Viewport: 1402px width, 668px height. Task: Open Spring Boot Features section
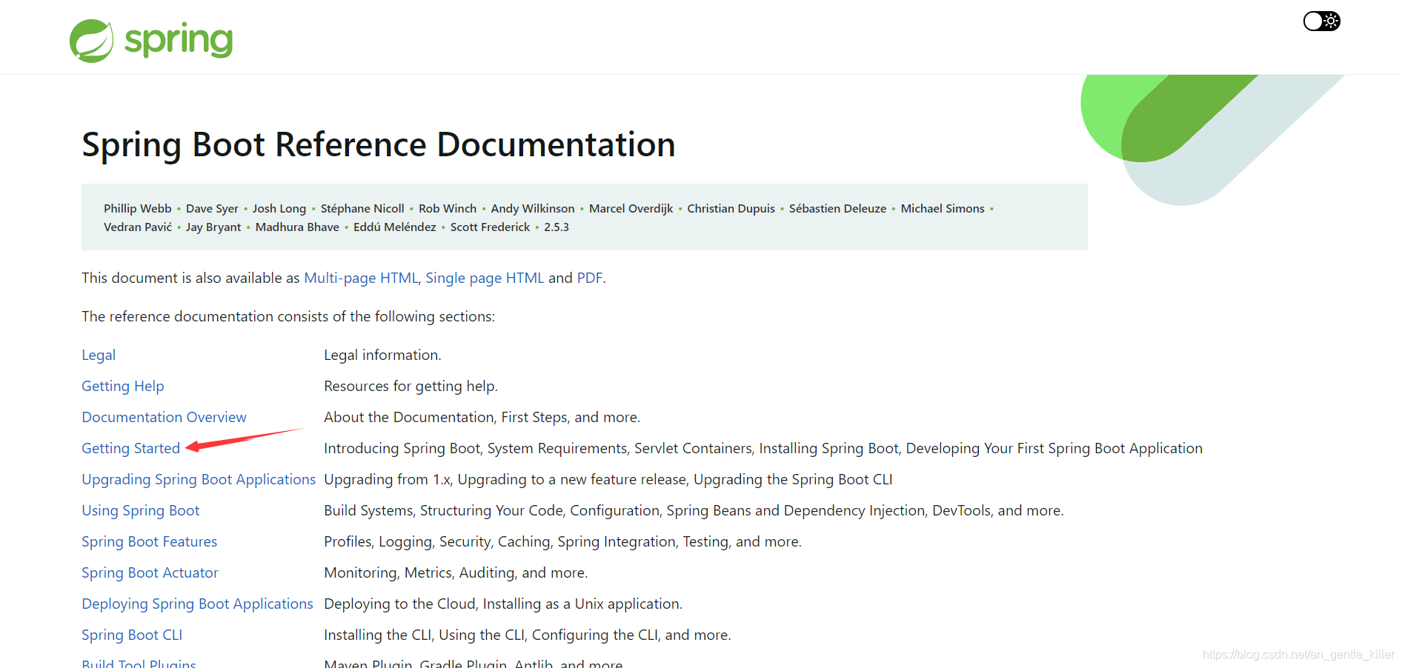pos(149,541)
